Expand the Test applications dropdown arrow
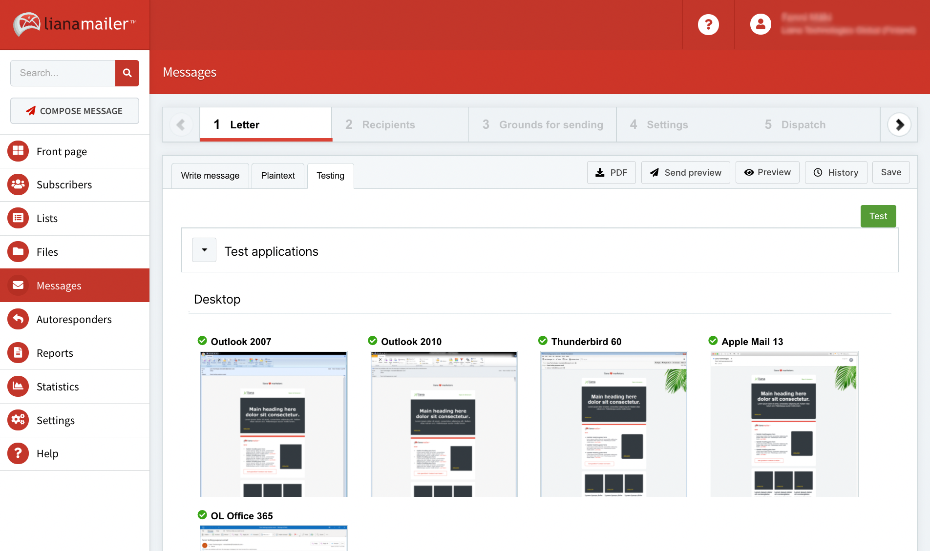 [204, 250]
